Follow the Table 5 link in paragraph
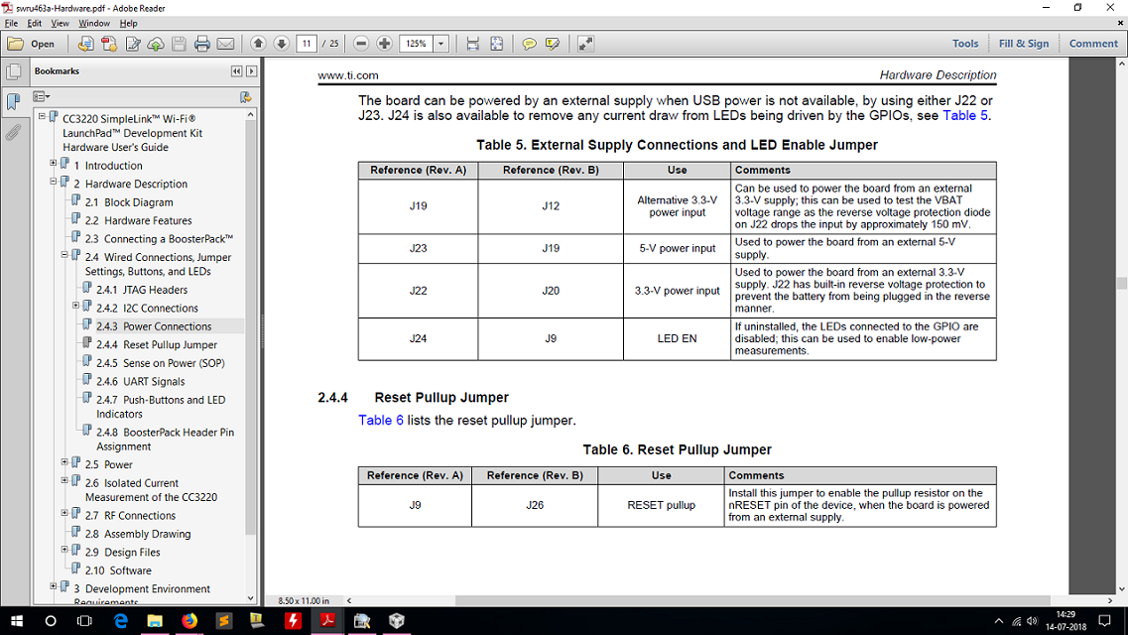 click(964, 116)
